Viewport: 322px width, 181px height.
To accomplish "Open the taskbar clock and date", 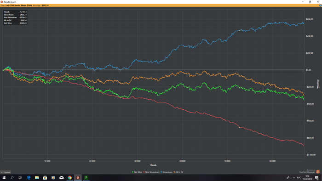I will pos(307,178).
